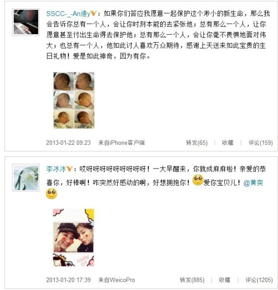Image resolution: width=278 pixels, height=290 pixels.
Task: Click 收藏 on 李冰冰 post
Action: pos(224,280)
